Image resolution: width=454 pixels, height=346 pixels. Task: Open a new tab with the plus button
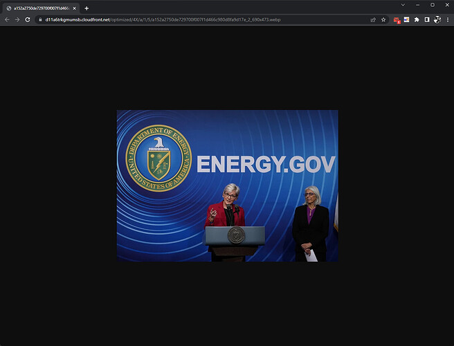[x=87, y=8]
